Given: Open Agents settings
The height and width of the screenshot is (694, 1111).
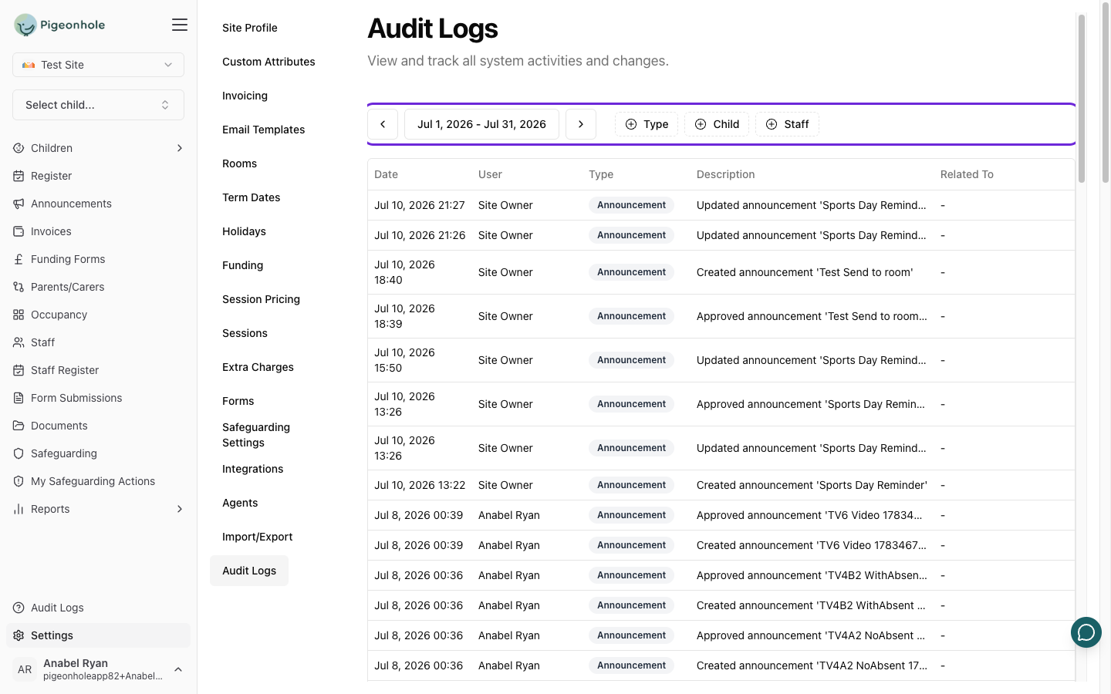Looking at the screenshot, I should click(240, 503).
